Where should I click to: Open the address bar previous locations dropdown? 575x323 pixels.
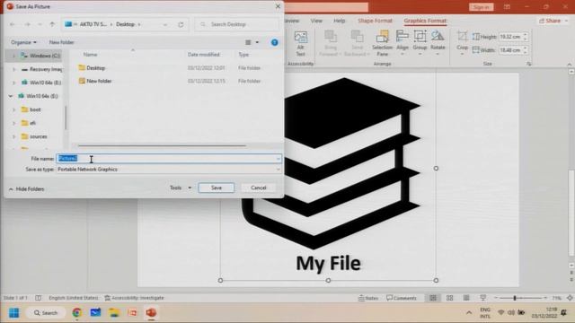pos(165,24)
